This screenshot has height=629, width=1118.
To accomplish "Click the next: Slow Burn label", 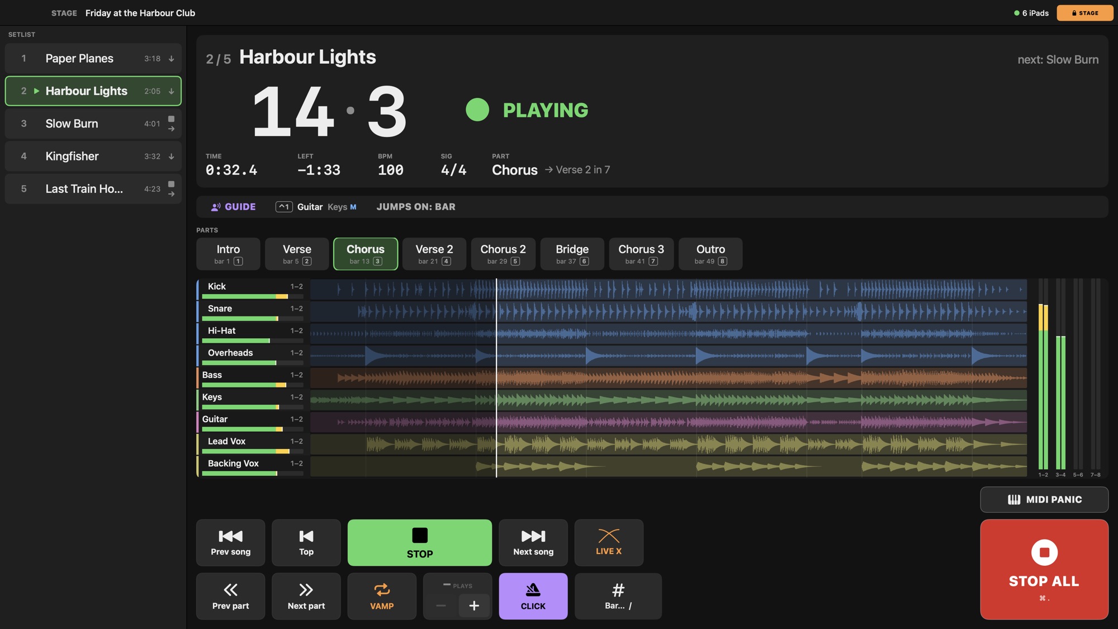I will pos(1058,60).
